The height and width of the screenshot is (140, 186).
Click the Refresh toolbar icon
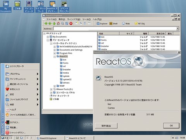pos(67,23)
